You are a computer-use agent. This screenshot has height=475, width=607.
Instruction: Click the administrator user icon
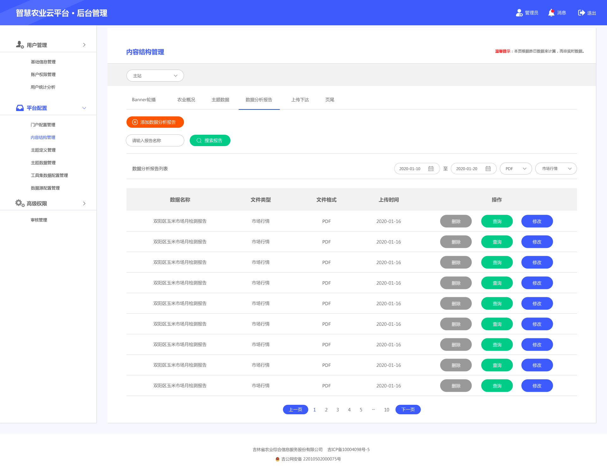tap(519, 13)
